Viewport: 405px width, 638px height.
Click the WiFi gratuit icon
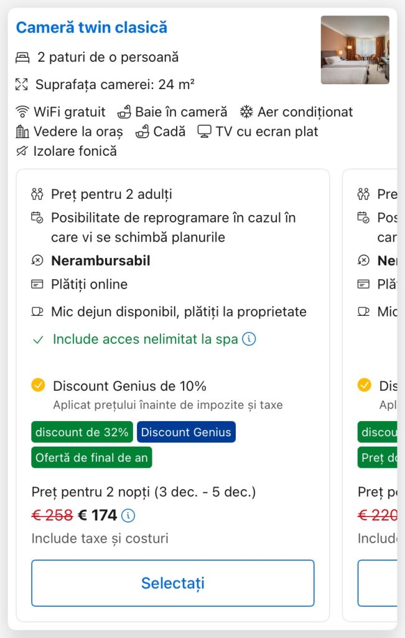(22, 112)
